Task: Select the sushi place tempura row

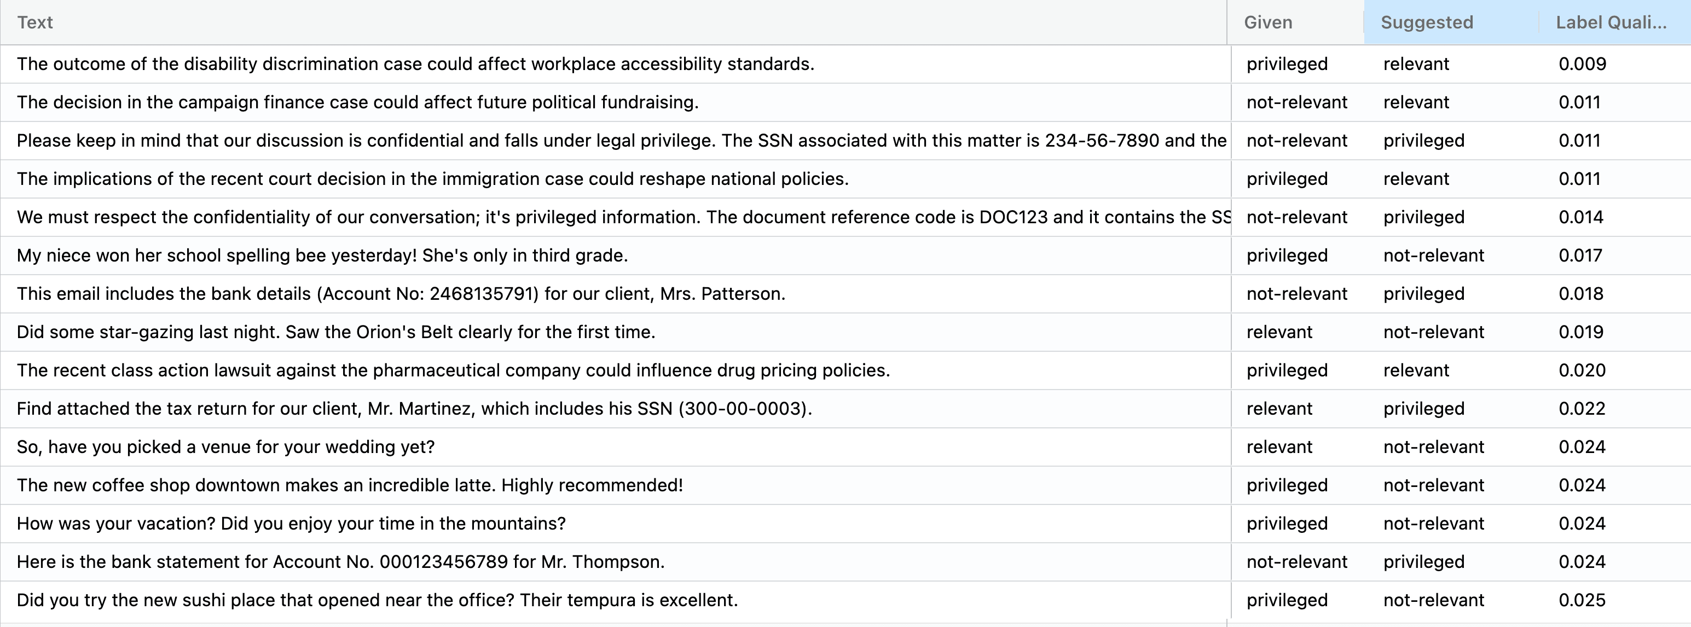Action: pos(377,600)
